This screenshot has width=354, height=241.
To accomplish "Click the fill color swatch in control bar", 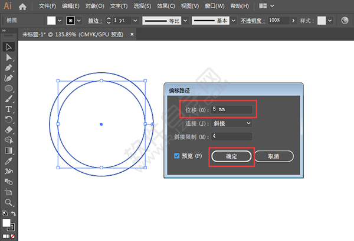I will coord(51,21).
